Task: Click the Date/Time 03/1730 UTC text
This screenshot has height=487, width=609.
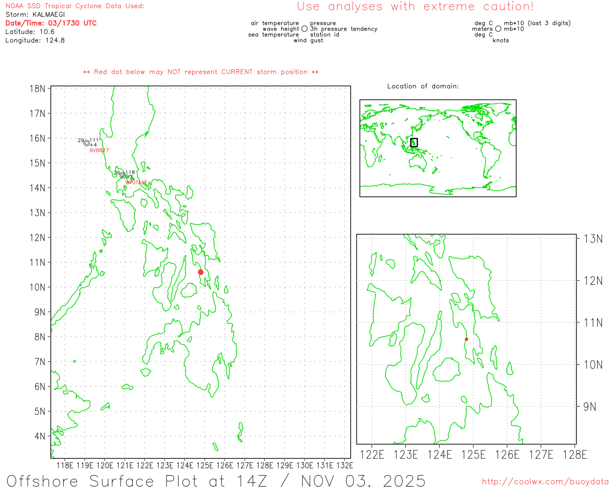Action: pos(51,23)
